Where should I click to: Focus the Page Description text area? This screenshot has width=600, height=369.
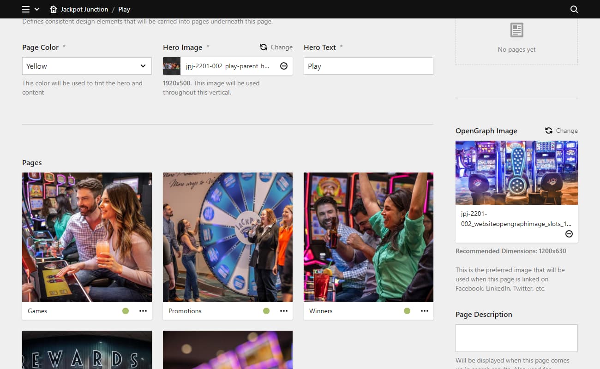click(x=516, y=338)
